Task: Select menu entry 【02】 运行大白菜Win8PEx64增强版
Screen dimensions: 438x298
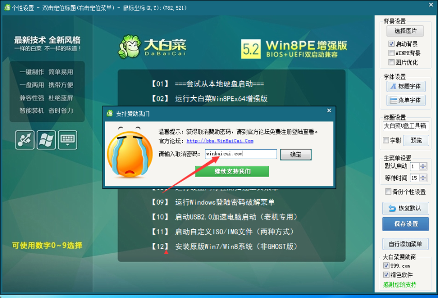Action: click(x=209, y=98)
